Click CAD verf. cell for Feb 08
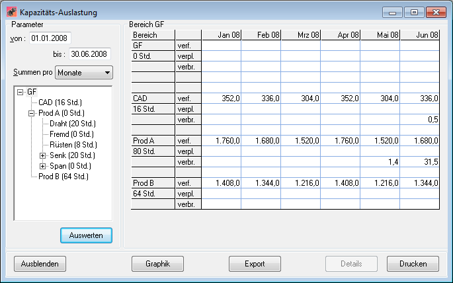Viewport: 453px width, 283px height. (261, 98)
